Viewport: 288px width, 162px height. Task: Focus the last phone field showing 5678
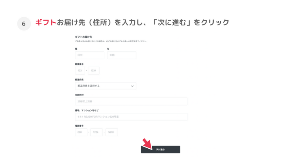tap(112, 132)
